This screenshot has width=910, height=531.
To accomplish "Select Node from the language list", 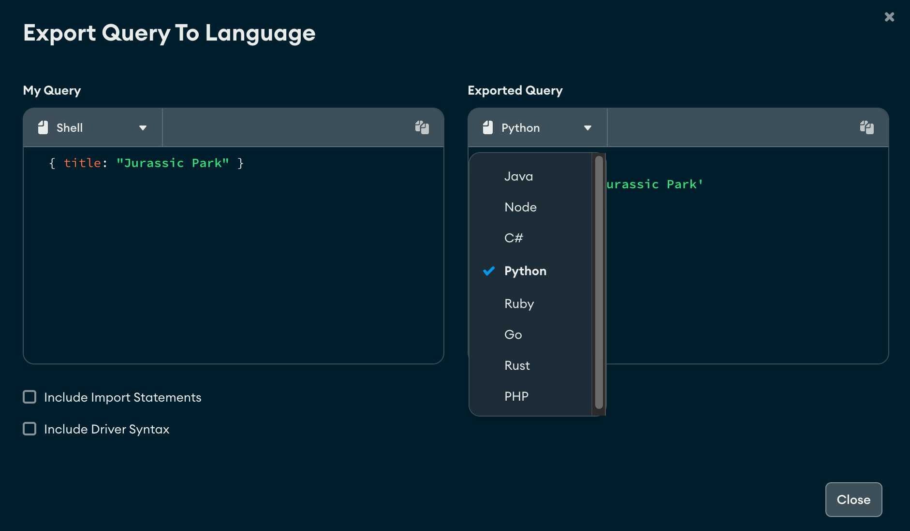I will (520, 207).
